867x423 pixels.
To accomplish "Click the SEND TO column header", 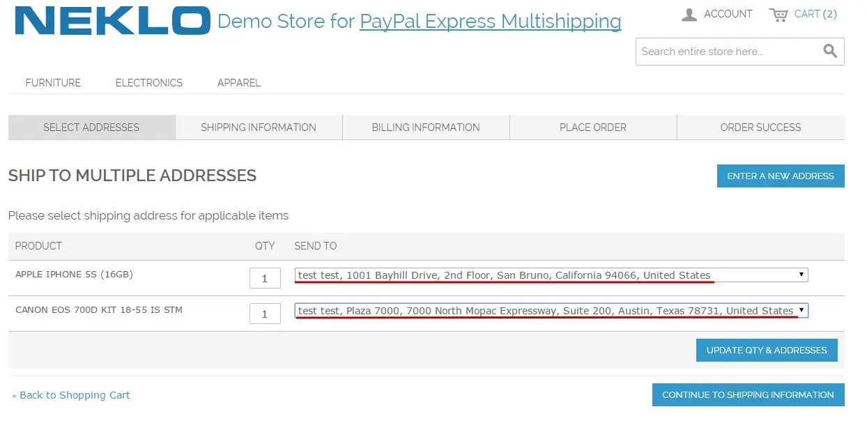I will (316, 246).
